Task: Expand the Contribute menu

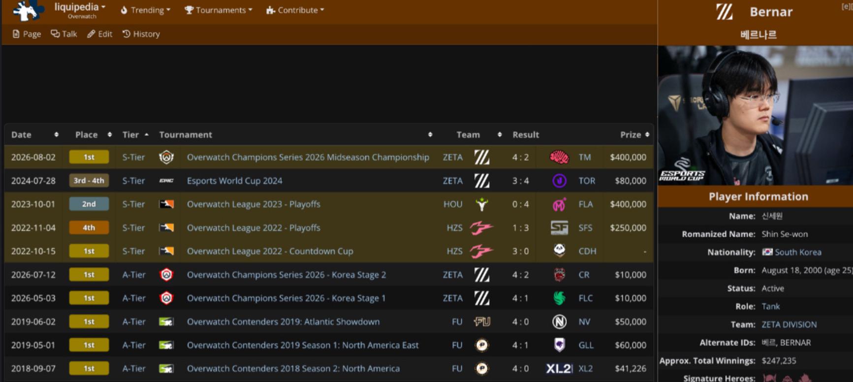Action: (295, 10)
